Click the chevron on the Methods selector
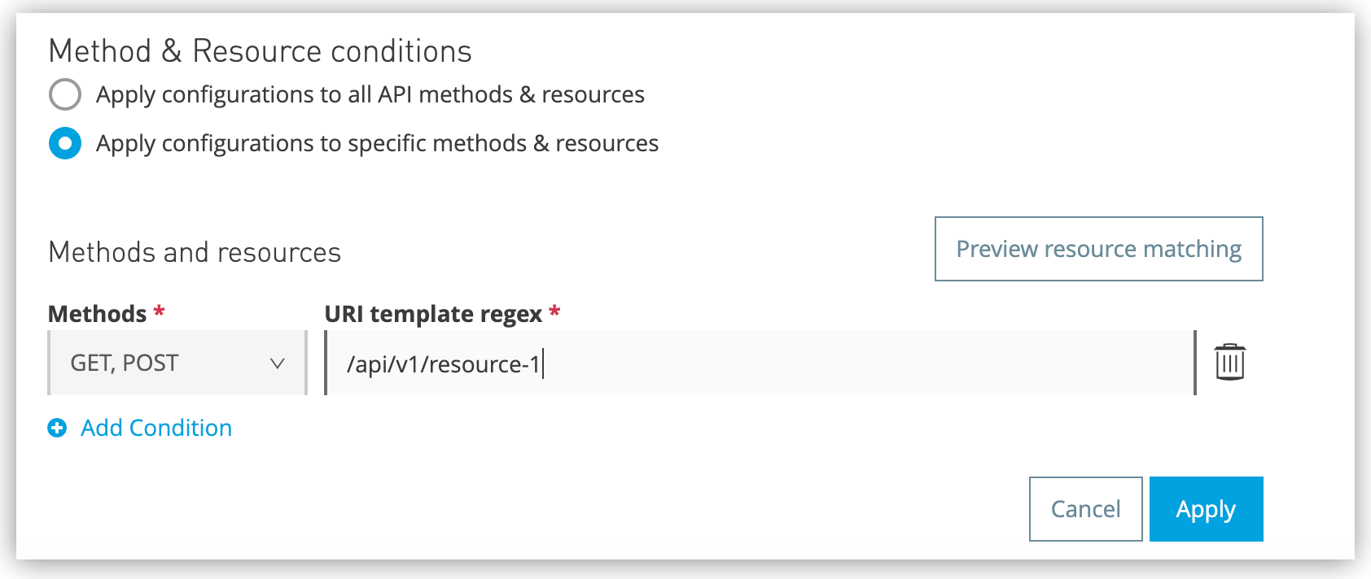1371x579 pixels. point(278,363)
